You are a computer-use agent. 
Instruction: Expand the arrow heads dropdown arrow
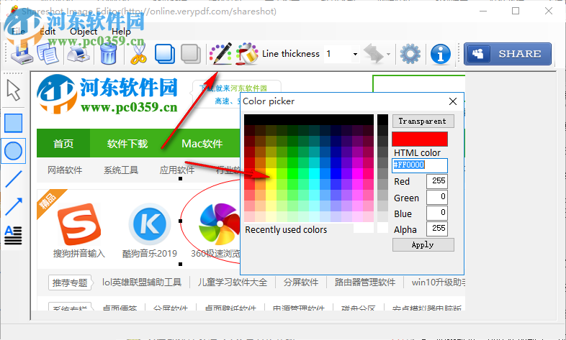(x=388, y=55)
